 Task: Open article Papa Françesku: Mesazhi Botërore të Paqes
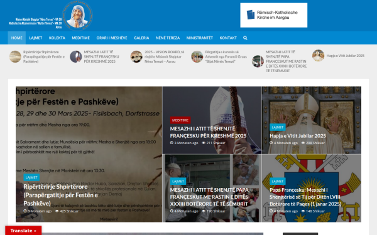pyautogui.click(x=305, y=197)
